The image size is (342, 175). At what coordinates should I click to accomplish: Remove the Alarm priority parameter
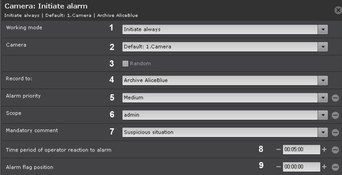(335, 98)
